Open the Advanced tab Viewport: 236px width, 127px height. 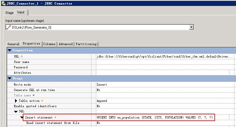point(65,44)
